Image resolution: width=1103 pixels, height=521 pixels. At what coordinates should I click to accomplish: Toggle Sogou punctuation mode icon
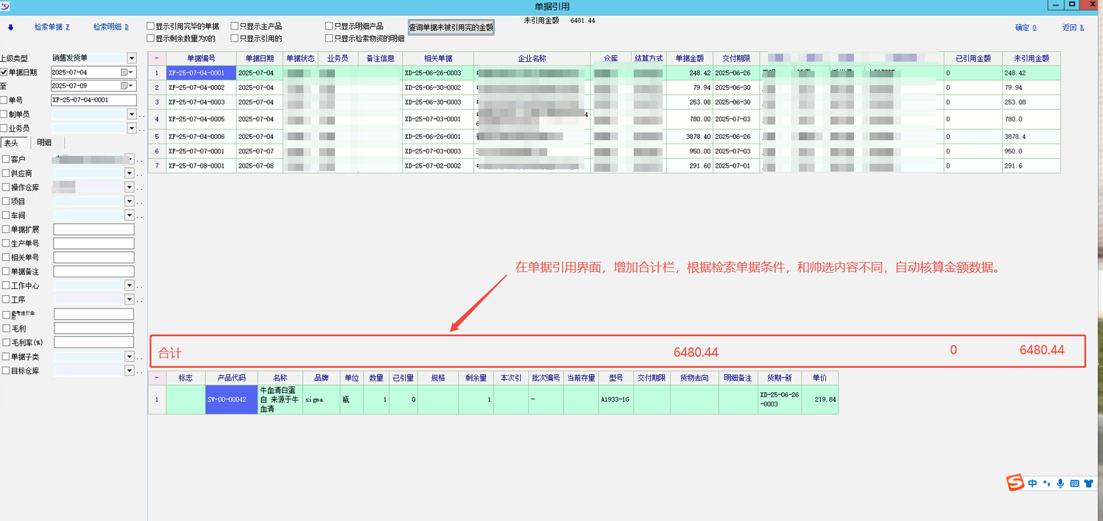pyautogui.click(x=1047, y=484)
